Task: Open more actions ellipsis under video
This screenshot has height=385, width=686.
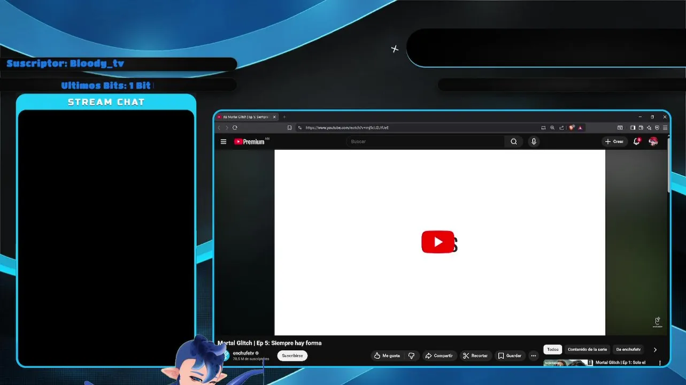Action: tap(533, 356)
